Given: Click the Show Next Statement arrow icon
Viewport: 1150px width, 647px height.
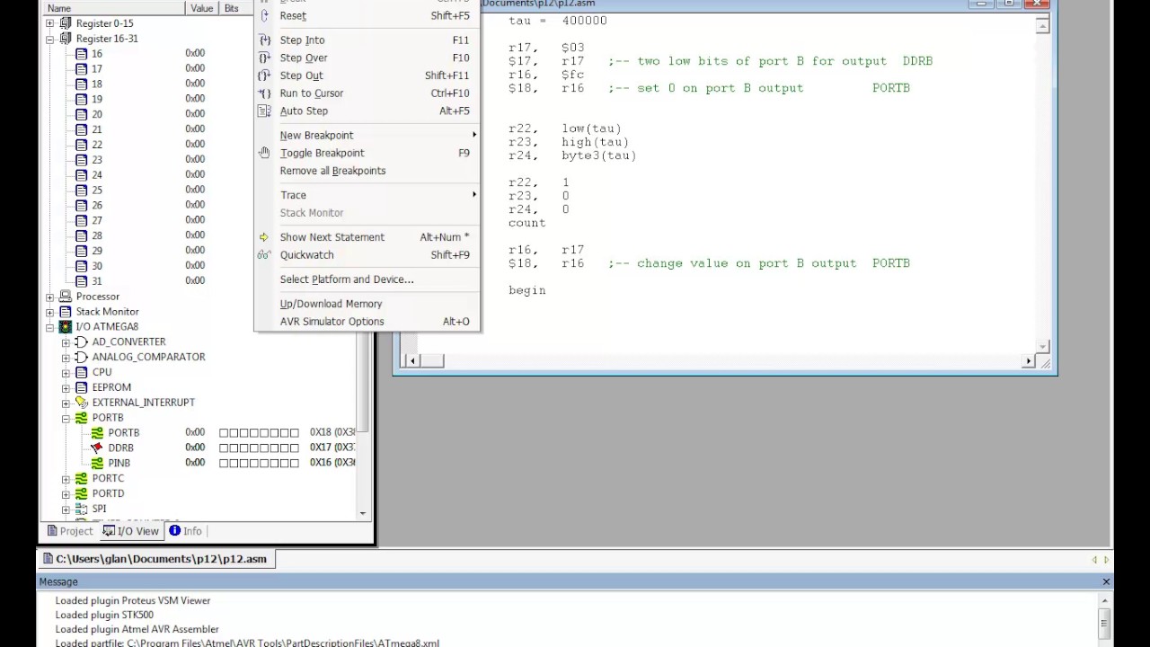Looking at the screenshot, I should tap(264, 237).
